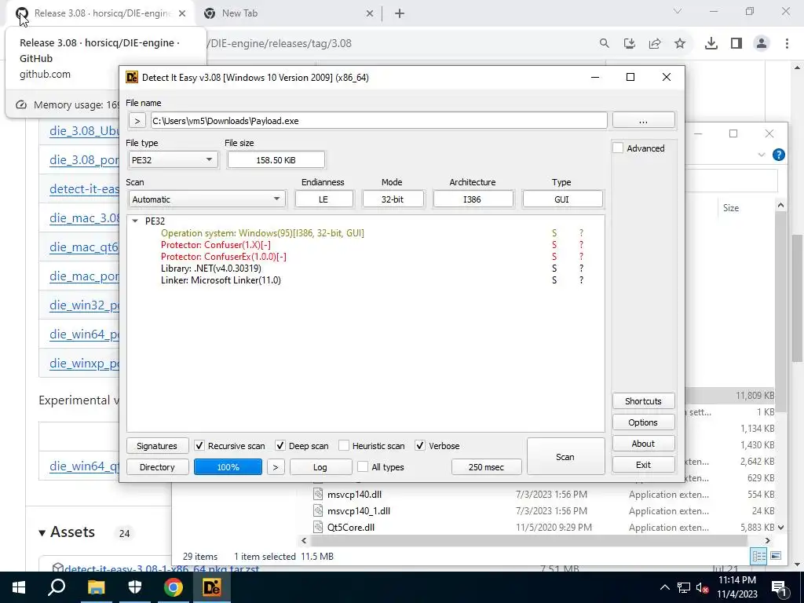Collapse the Assets section triangle
The height and width of the screenshot is (603, 804).
click(x=42, y=533)
